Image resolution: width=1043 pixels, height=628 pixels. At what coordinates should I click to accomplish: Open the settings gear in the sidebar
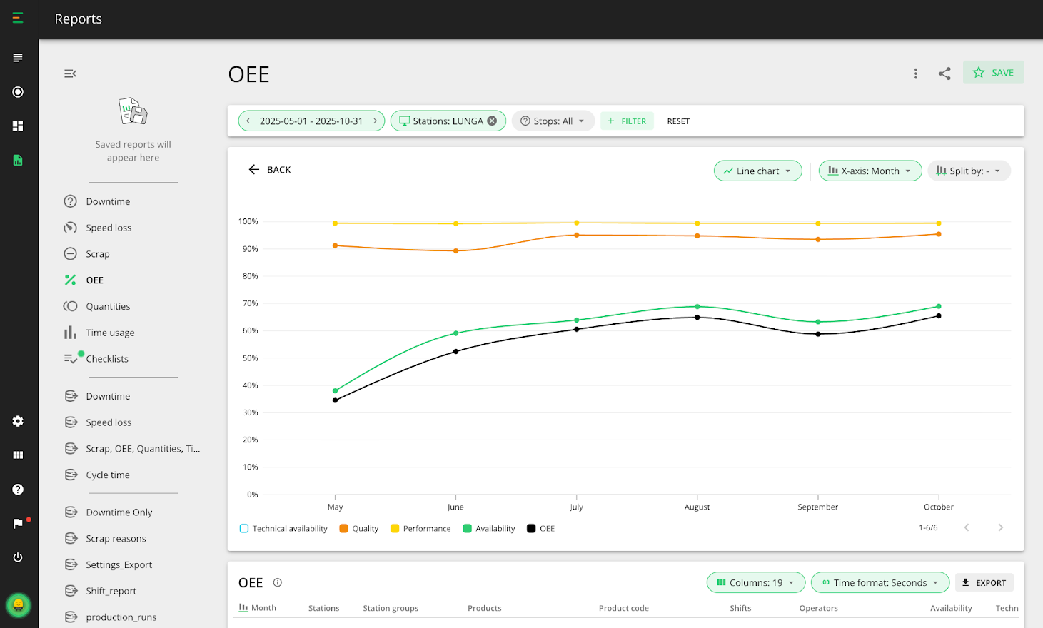coord(17,421)
